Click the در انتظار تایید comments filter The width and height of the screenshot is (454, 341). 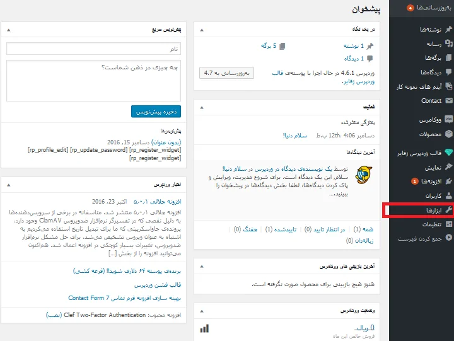(329, 229)
